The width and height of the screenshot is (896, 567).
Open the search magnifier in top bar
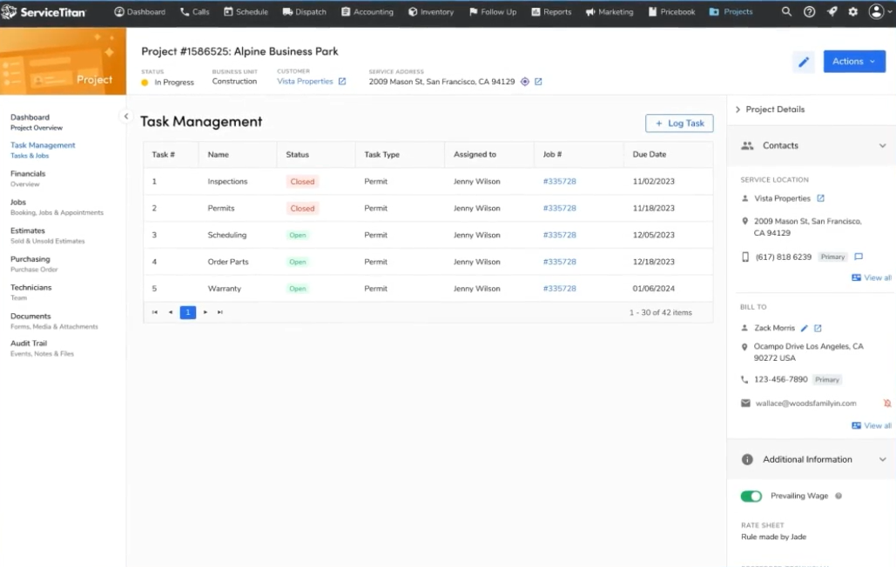786,11
